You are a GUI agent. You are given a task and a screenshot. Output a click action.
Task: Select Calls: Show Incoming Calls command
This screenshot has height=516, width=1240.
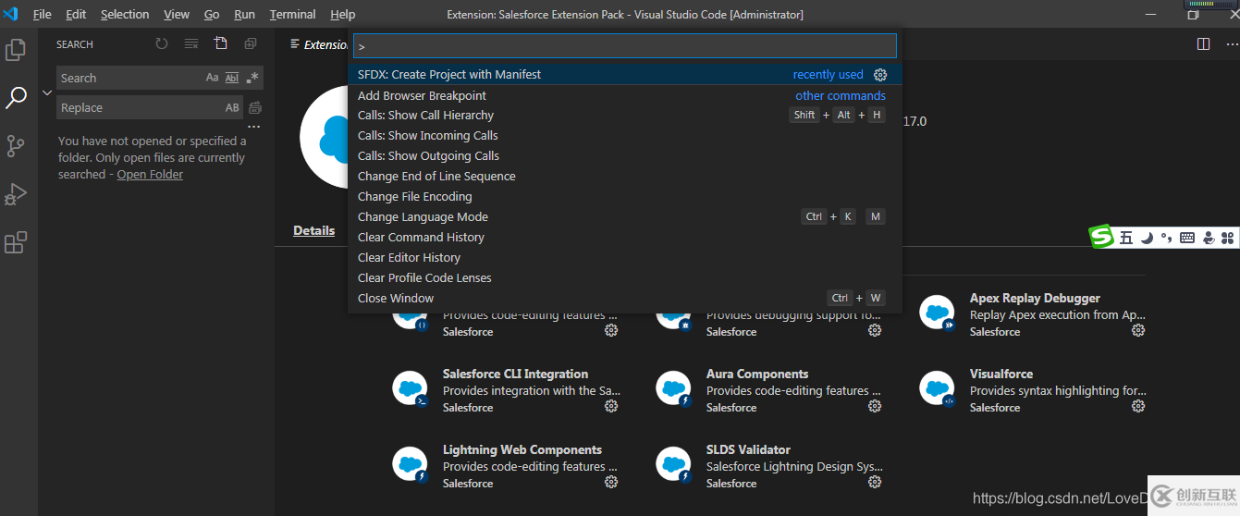pos(624,135)
